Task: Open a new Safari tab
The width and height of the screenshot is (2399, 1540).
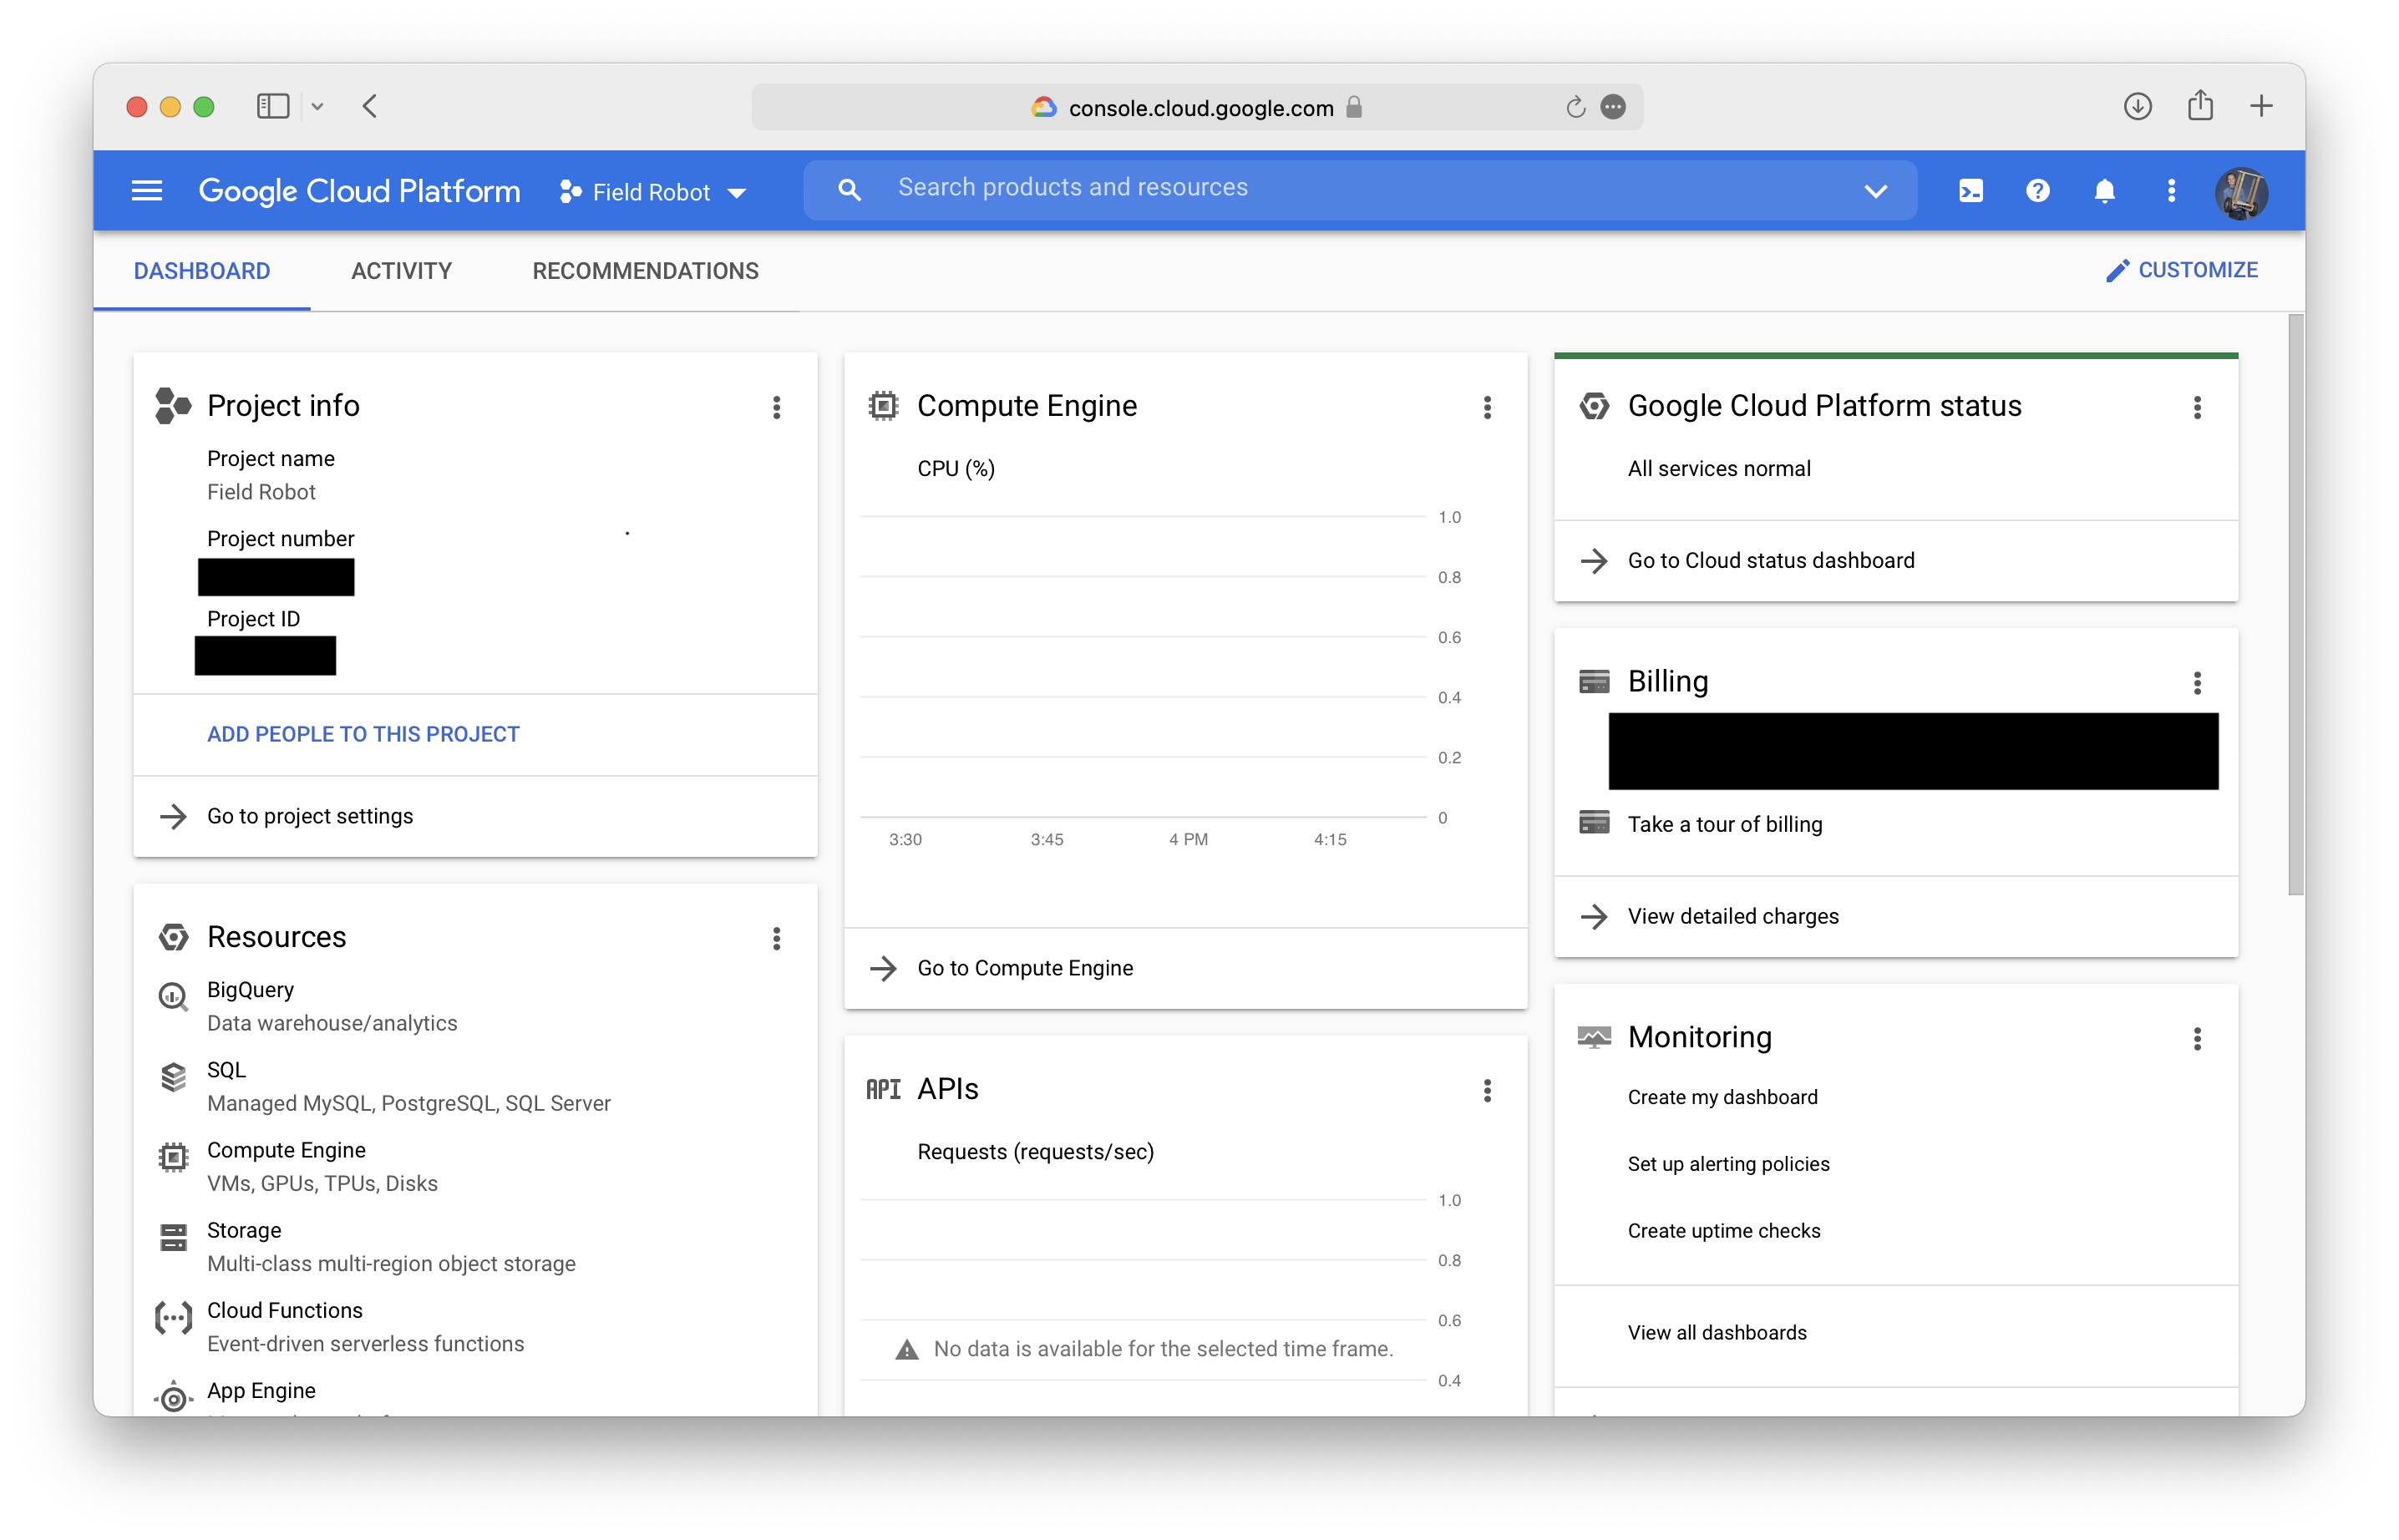Action: click(x=2262, y=106)
